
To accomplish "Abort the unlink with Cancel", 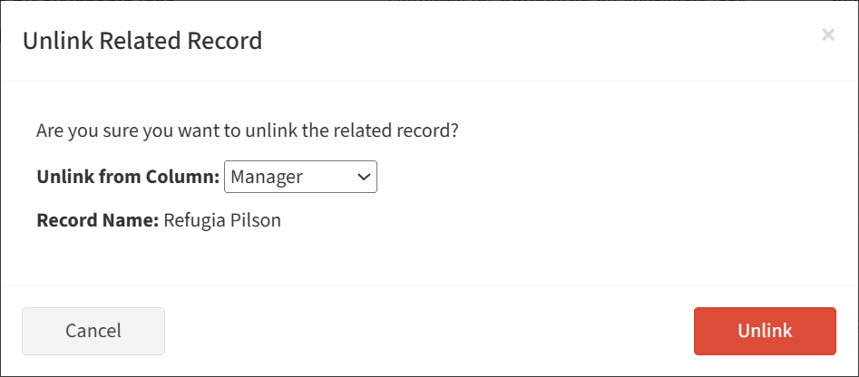I will (x=93, y=331).
